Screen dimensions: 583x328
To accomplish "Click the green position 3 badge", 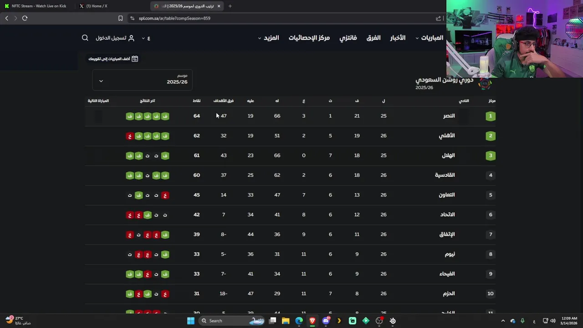I will click(x=491, y=155).
